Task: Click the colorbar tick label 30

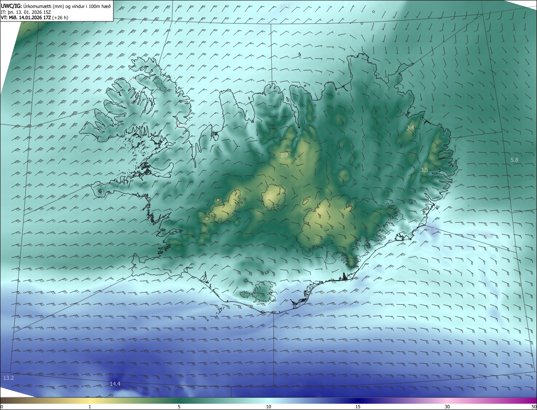Action: 447,407
